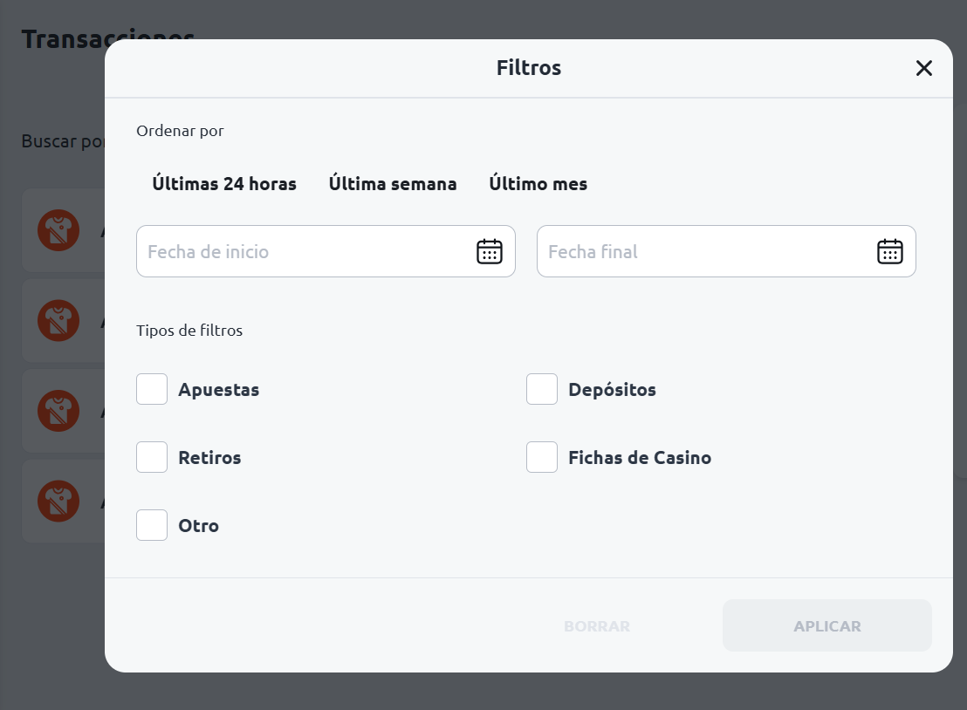Focus the Fecha de inicio field
Viewport: 967px width, 710px height.
point(326,251)
